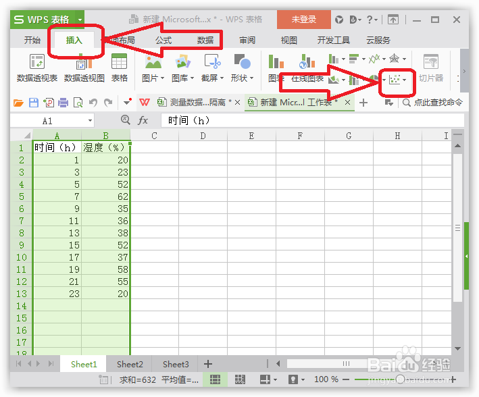The image size is (479, 397).
Task: Click the 100 % zoom level text
Action: coord(326,379)
